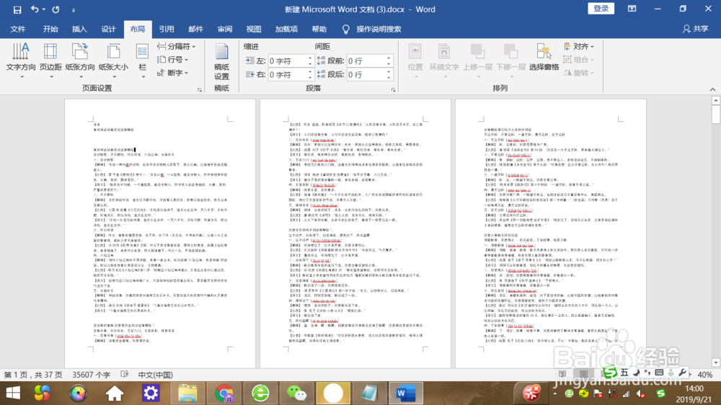Viewport: 721px width, 405px height.
Task: Click the left indent 左 input field
Action: point(288,61)
